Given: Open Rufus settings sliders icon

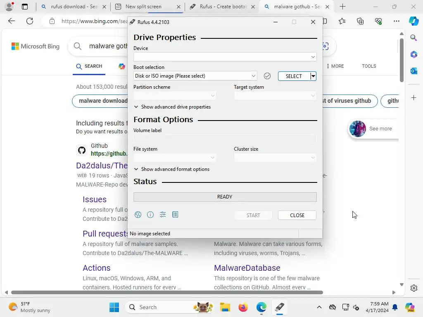Looking at the screenshot, I should (x=163, y=215).
